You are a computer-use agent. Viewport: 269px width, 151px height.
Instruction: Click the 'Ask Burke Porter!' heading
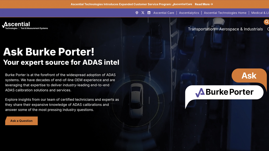point(49,52)
